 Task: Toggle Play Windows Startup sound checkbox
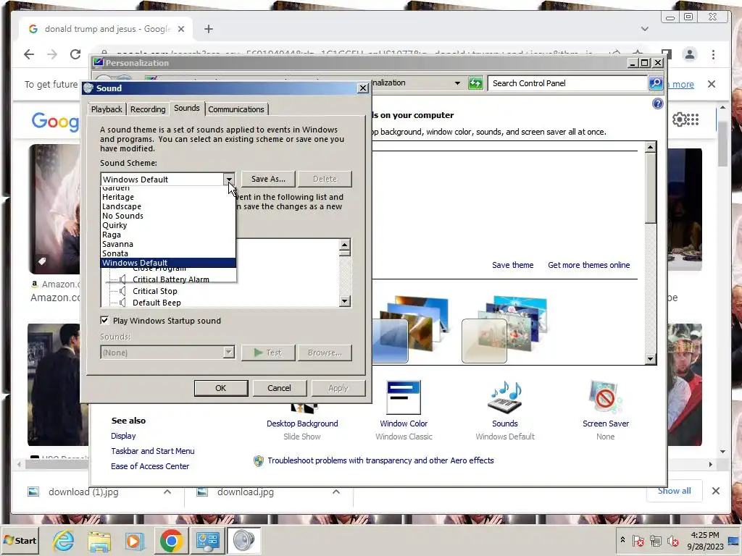(x=104, y=321)
